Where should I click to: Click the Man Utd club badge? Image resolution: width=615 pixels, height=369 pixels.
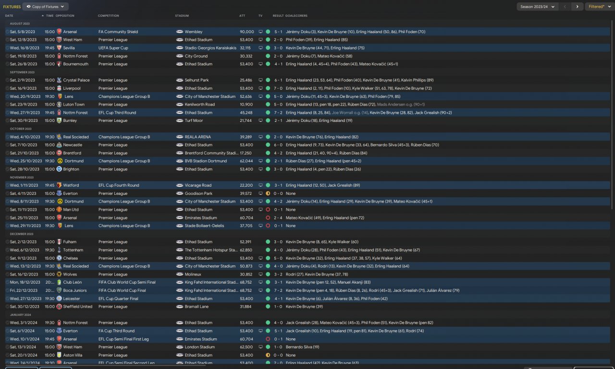click(59, 210)
